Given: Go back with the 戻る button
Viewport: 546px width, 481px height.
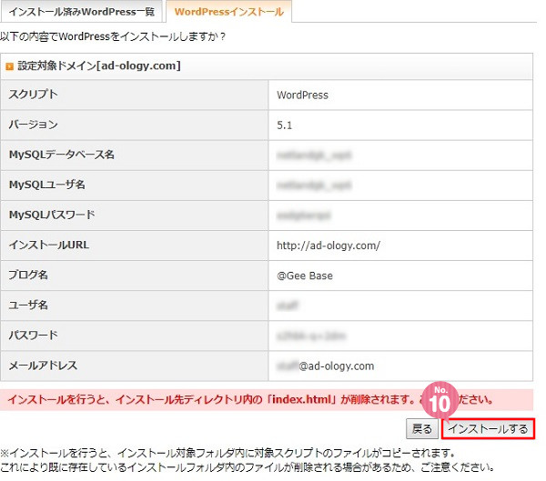Looking at the screenshot, I should pos(422,429).
